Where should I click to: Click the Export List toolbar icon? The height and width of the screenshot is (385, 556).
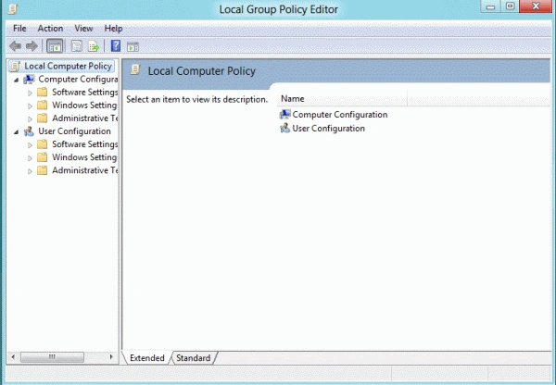(94, 46)
